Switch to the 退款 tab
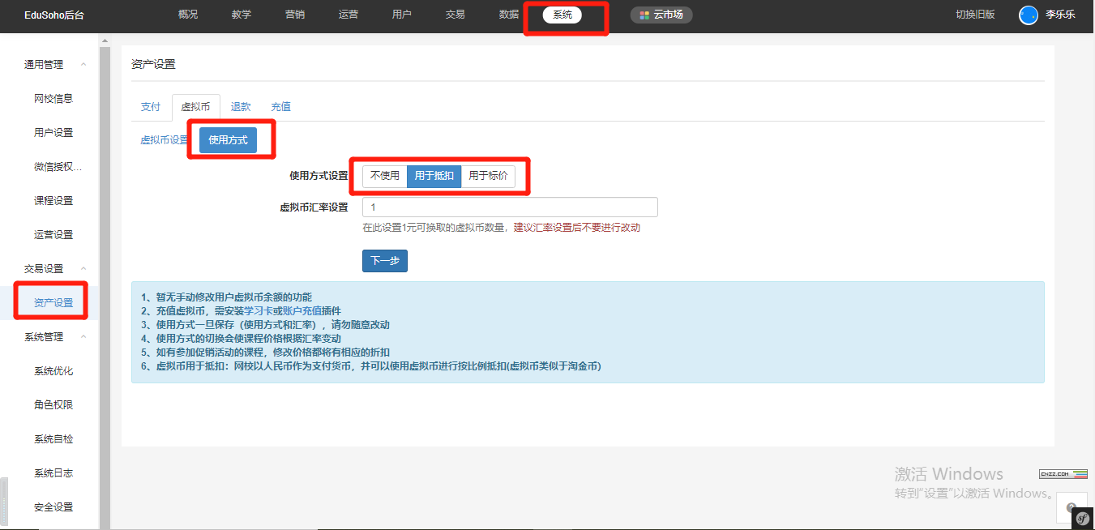Viewport: 1095px width, 530px height. click(x=241, y=107)
